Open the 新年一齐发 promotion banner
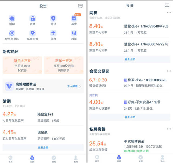 pos(64,65)
